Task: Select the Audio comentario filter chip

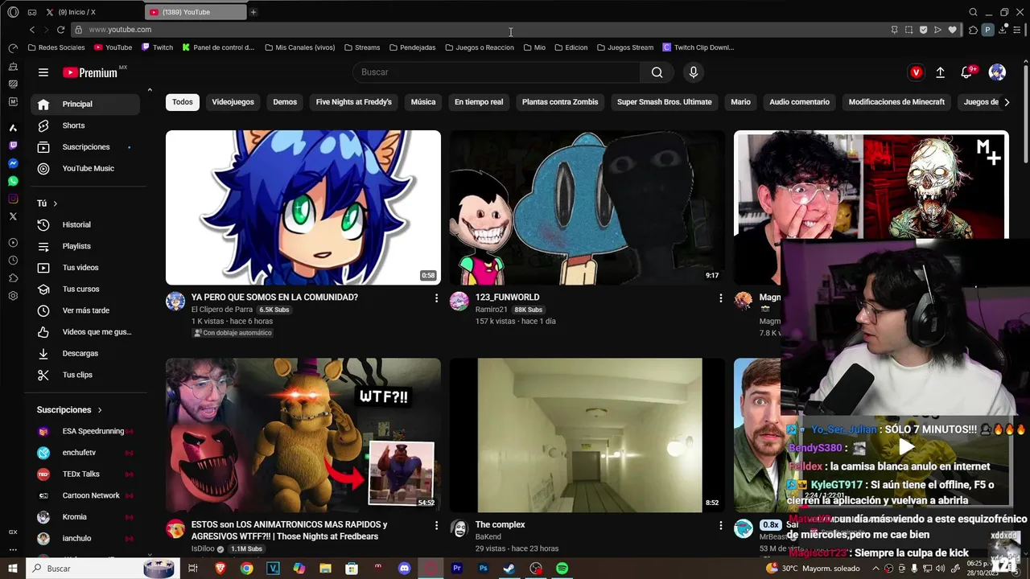Action: coord(799,102)
